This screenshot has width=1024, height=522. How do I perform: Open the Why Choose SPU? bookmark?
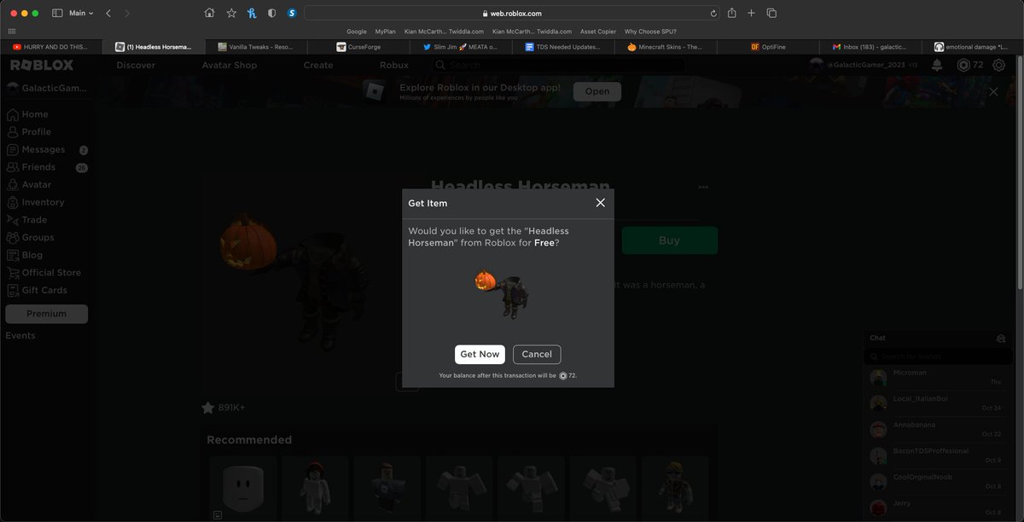(x=650, y=32)
